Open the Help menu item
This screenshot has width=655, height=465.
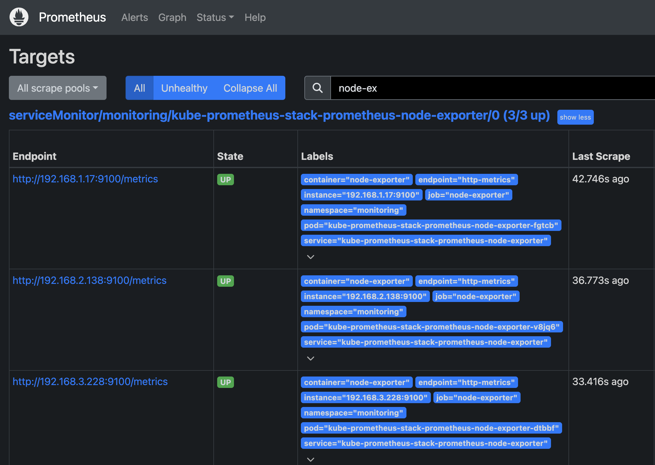tap(255, 17)
